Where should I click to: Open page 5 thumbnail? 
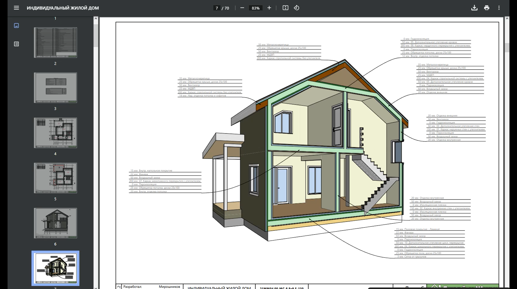(x=55, y=178)
